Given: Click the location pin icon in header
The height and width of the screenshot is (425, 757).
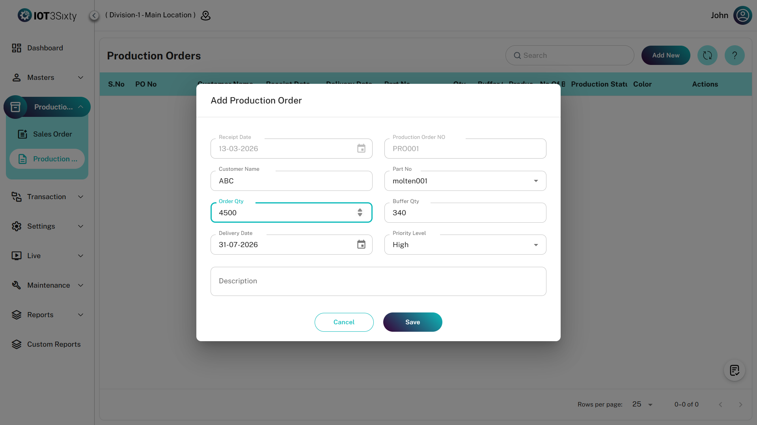Looking at the screenshot, I should coord(205,15).
